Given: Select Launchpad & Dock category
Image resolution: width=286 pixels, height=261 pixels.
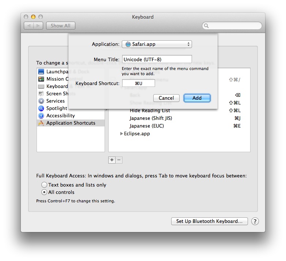Looking at the screenshot, I should pos(71,71).
